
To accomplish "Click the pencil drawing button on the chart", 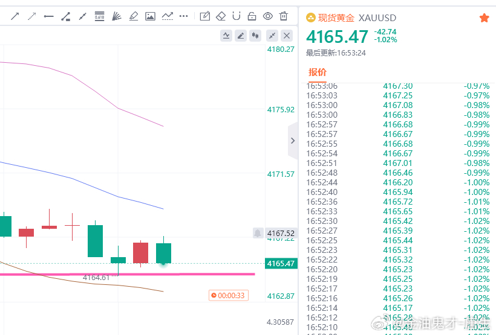I will point(241,36).
